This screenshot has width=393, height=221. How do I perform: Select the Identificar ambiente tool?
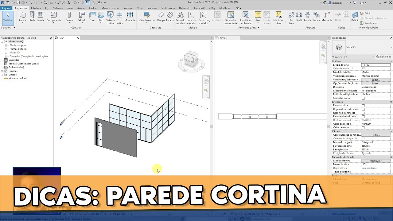click(x=246, y=18)
